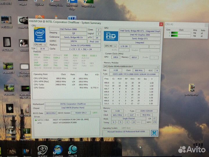
Task: Open the регистратор folder icon
Action: coord(191,90)
